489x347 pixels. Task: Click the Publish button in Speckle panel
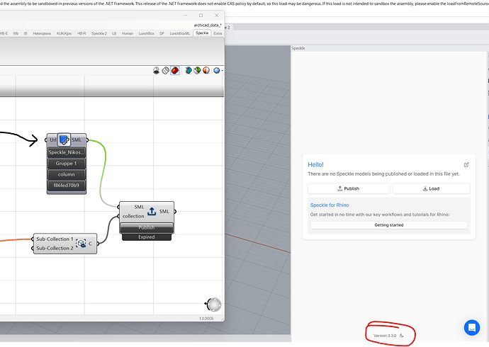[x=349, y=188]
